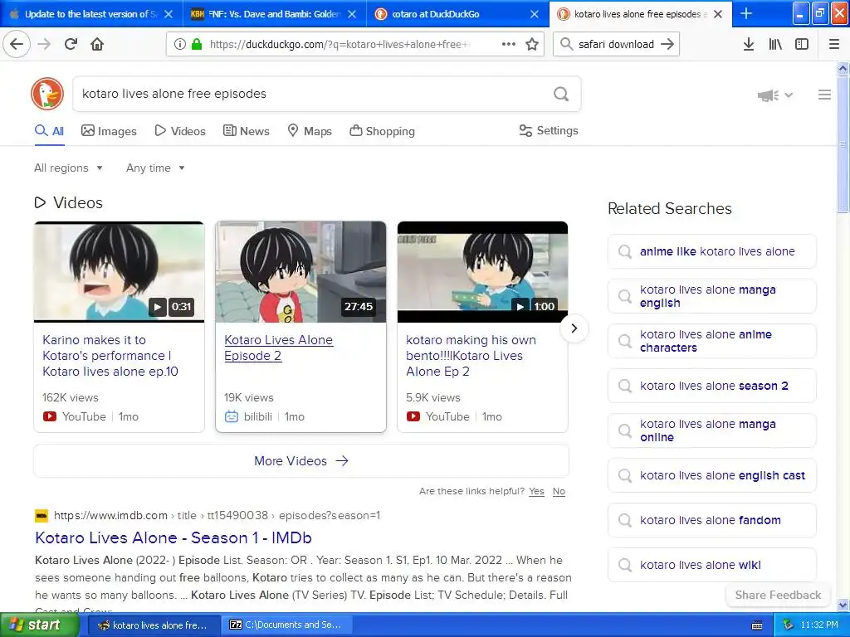Bookmark this page with the star

click(x=532, y=44)
